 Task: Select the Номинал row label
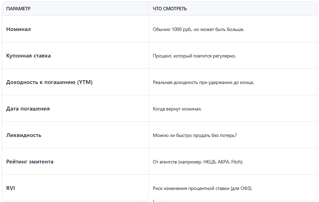(x=19, y=29)
